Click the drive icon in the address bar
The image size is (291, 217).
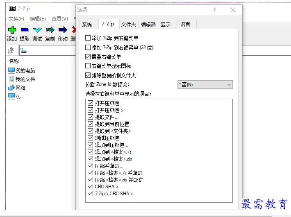[23, 50]
